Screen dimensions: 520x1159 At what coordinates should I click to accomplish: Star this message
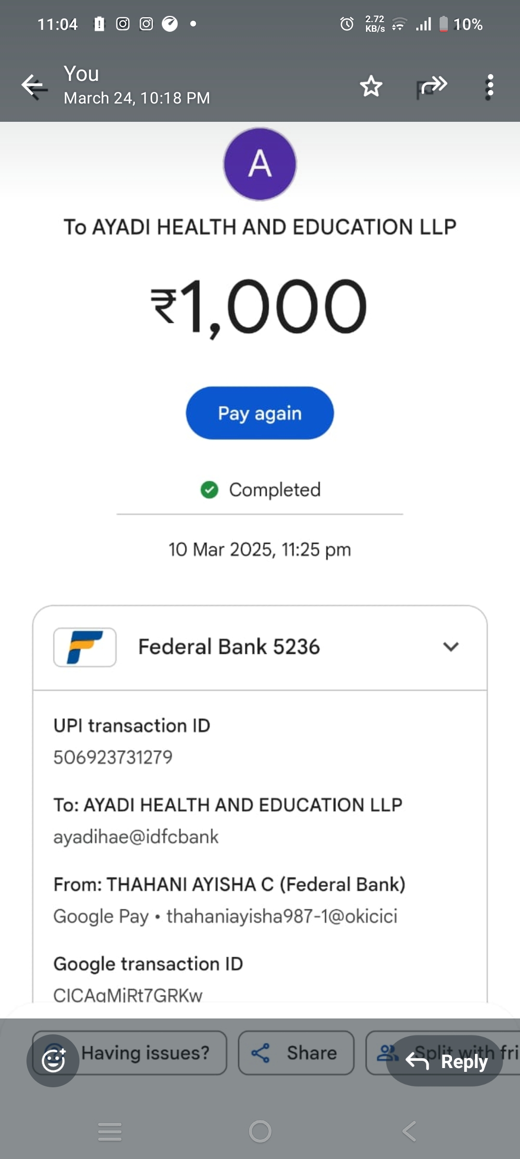click(x=371, y=86)
